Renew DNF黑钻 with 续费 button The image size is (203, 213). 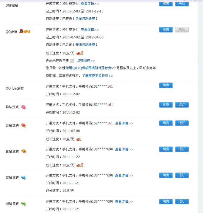[166, 4]
